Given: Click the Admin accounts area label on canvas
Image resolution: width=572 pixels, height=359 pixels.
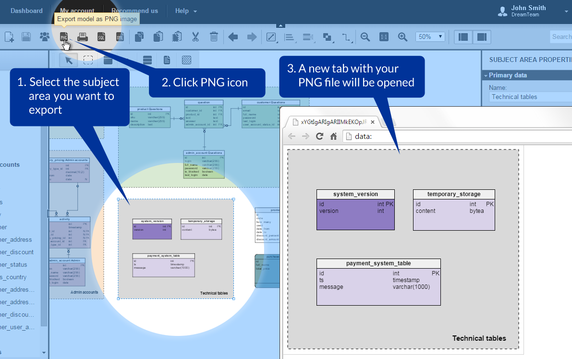Looking at the screenshot, I should point(84,292).
